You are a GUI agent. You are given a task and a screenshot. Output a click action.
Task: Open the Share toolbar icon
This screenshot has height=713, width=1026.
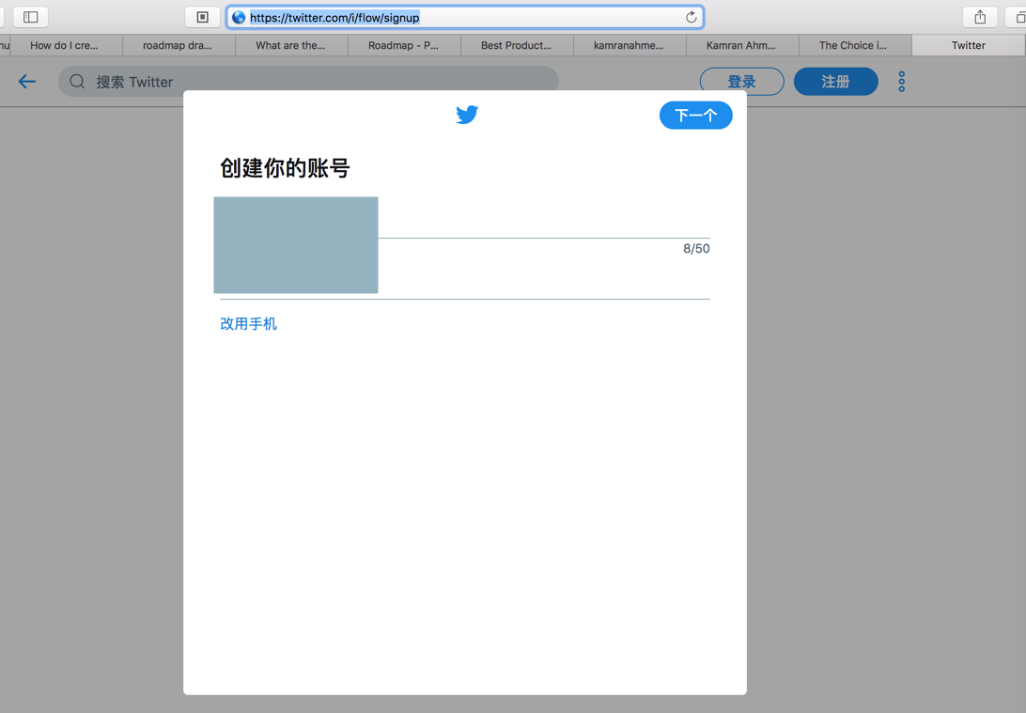[980, 17]
